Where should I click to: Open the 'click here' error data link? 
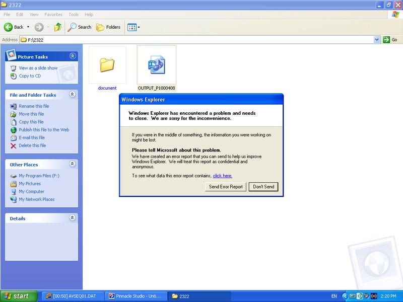tap(222, 176)
